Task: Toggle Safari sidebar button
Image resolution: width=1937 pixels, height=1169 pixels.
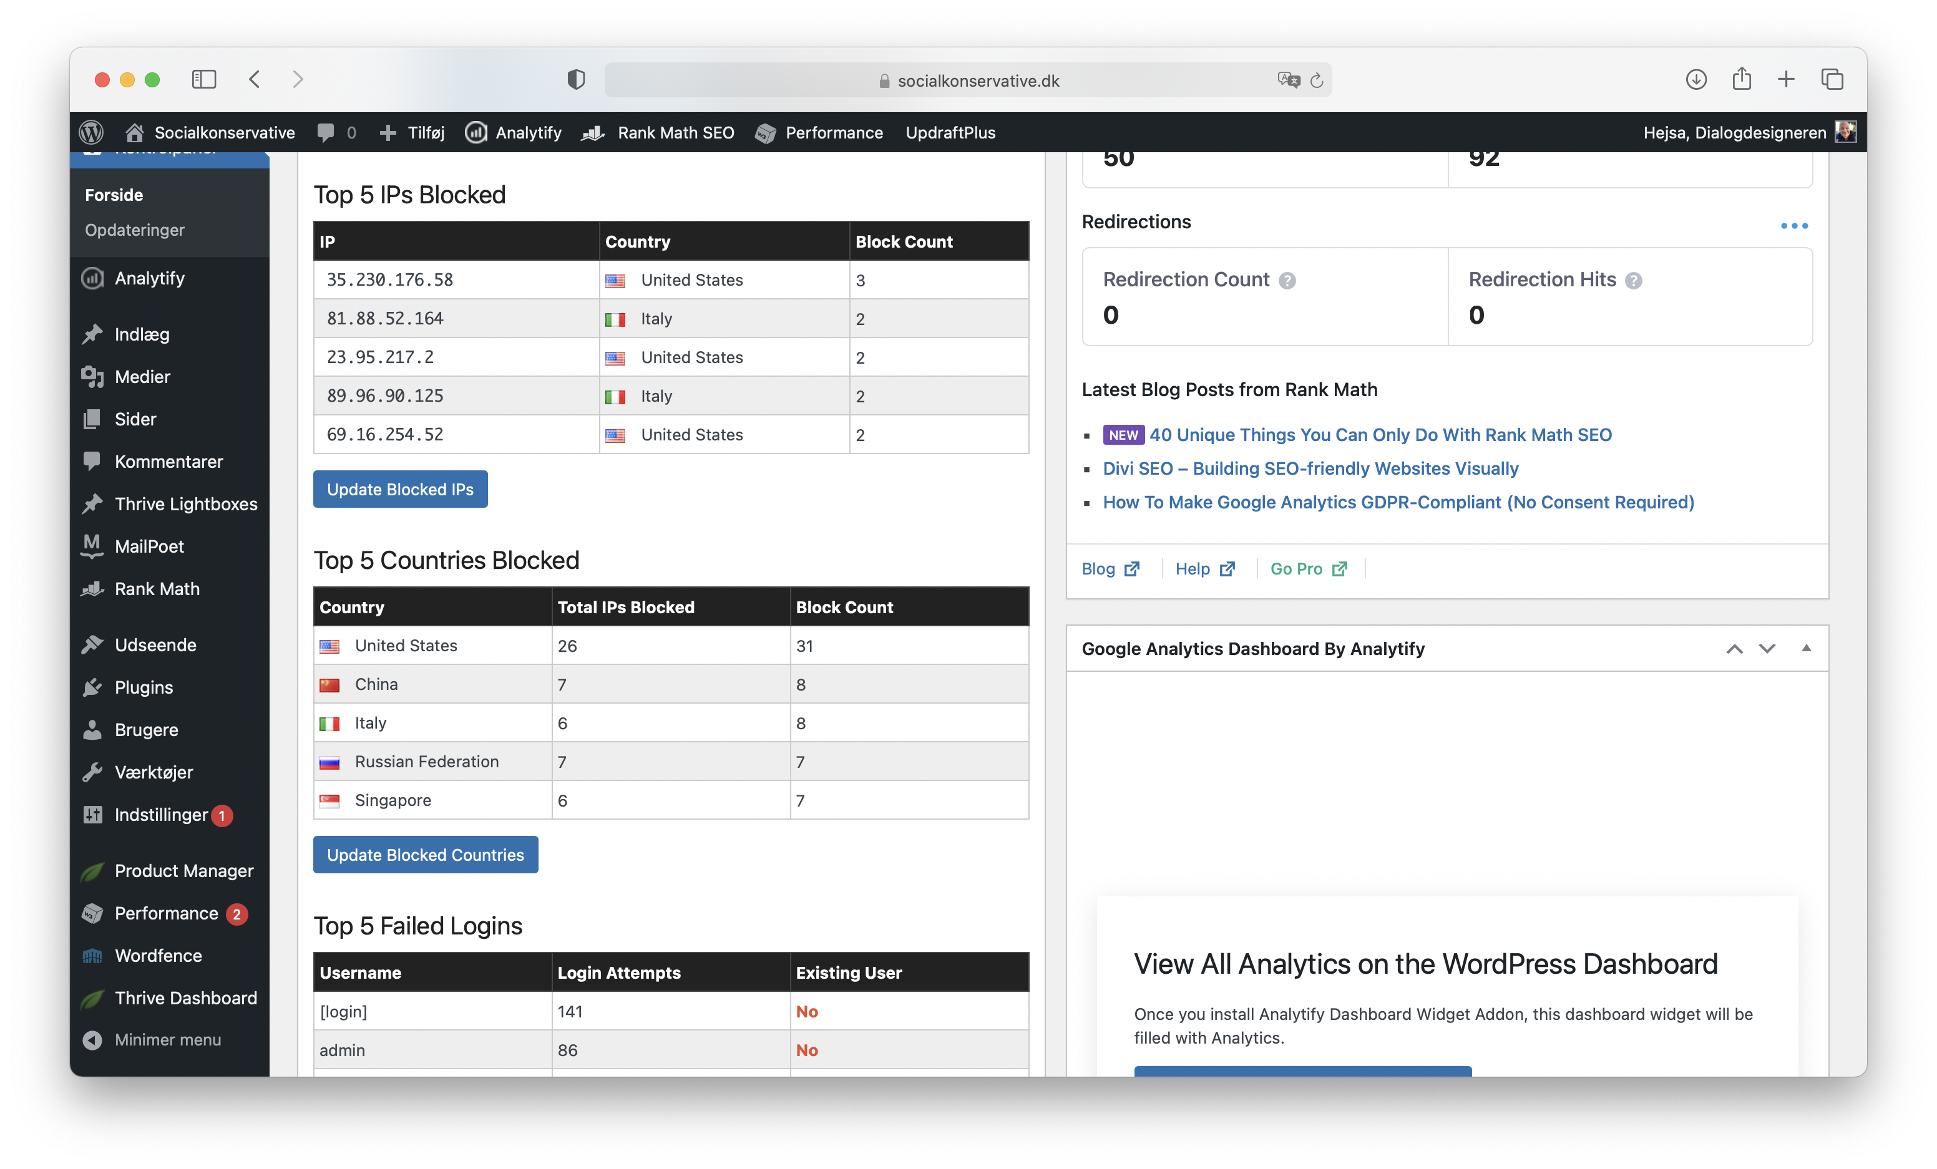Action: tap(203, 79)
